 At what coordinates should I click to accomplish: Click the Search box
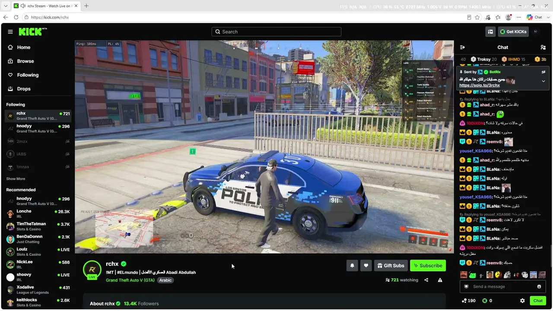pyautogui.click(x=276, y=32)
